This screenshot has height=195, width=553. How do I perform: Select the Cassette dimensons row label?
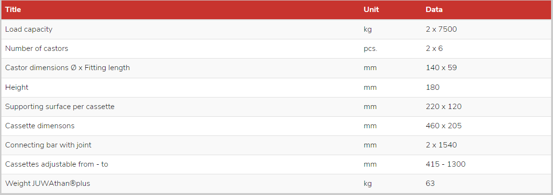click(x=40, y=126)
